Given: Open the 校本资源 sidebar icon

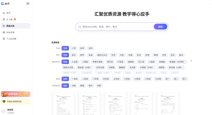Looking at the screenshot, I should 4,32.
